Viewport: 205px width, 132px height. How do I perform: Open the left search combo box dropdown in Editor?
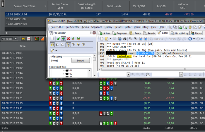coord(129,75)
